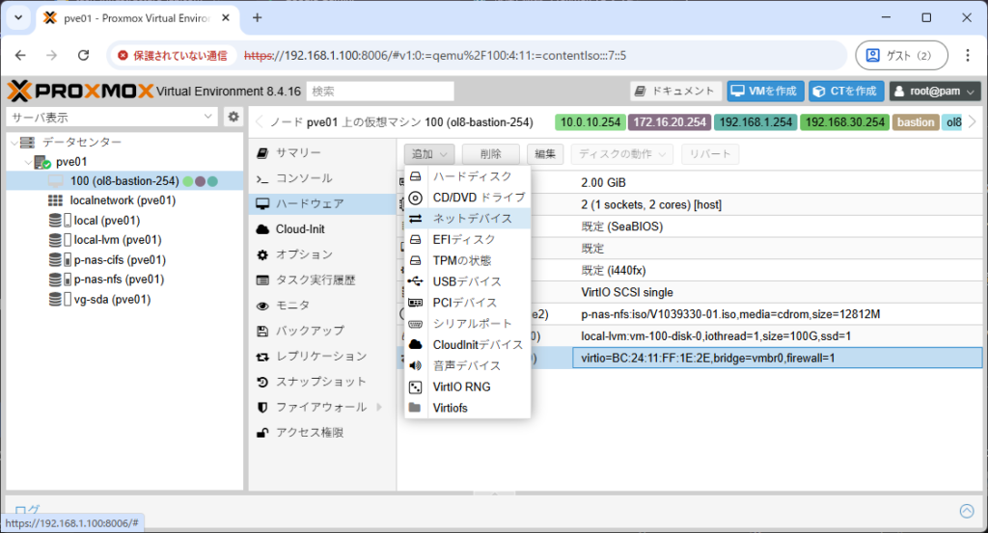Viewport: 988px width, 533px height.
Task: Open the コンソール tab
Action: (322, 178)
